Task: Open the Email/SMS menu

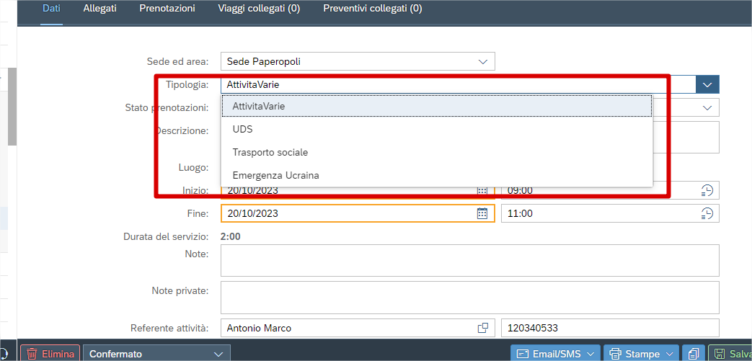Action: pos(555,354)
